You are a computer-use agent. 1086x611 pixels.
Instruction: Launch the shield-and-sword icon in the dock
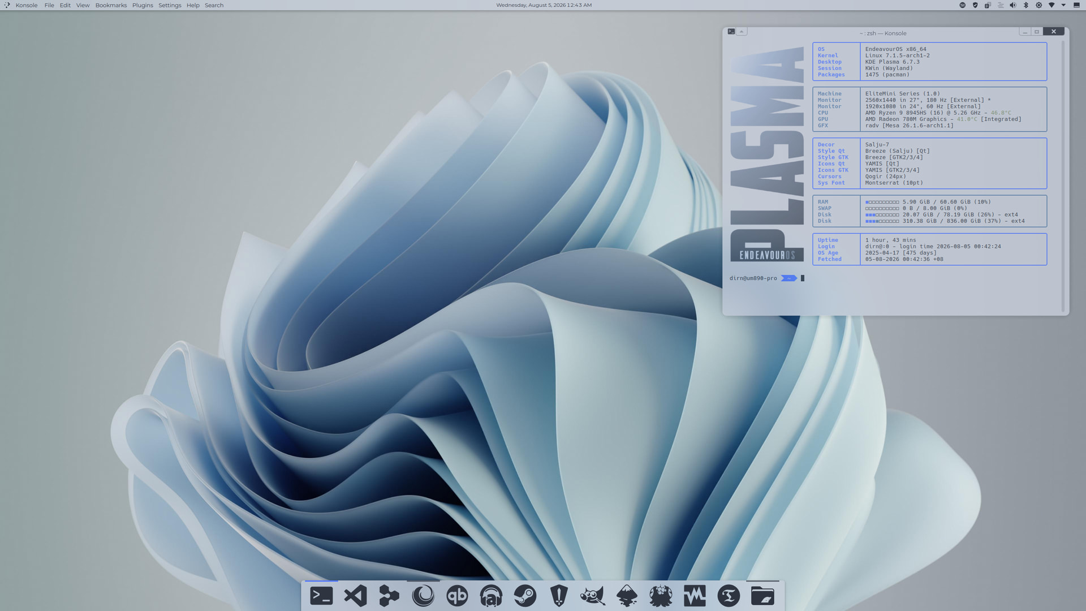pyautogui.click(x=559, y=596)
